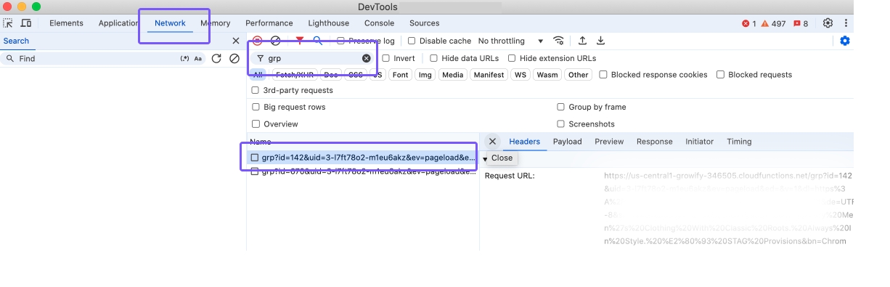Filter by Media type
Image resolution: width=890 pixels, height=287 pixels.
point(452,75)
